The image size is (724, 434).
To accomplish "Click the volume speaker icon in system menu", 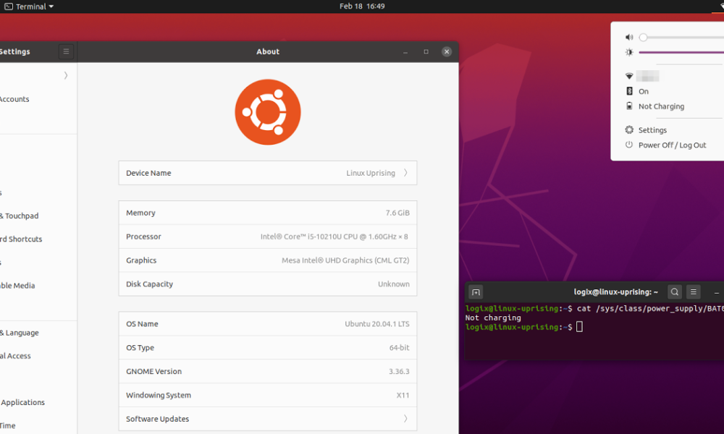I will click(x=629, y=38).
